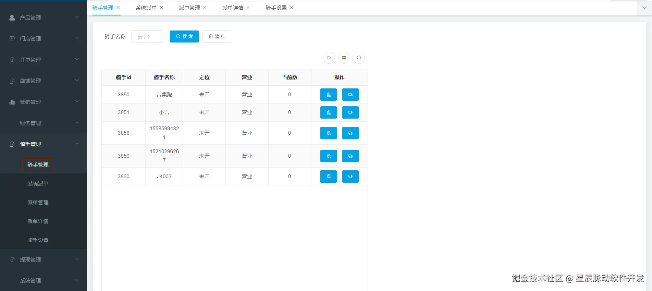Viewport: 652px width, 291px height.
Task: Select 骑手管理 submenu item in sidebar
Action: point(38,165)
